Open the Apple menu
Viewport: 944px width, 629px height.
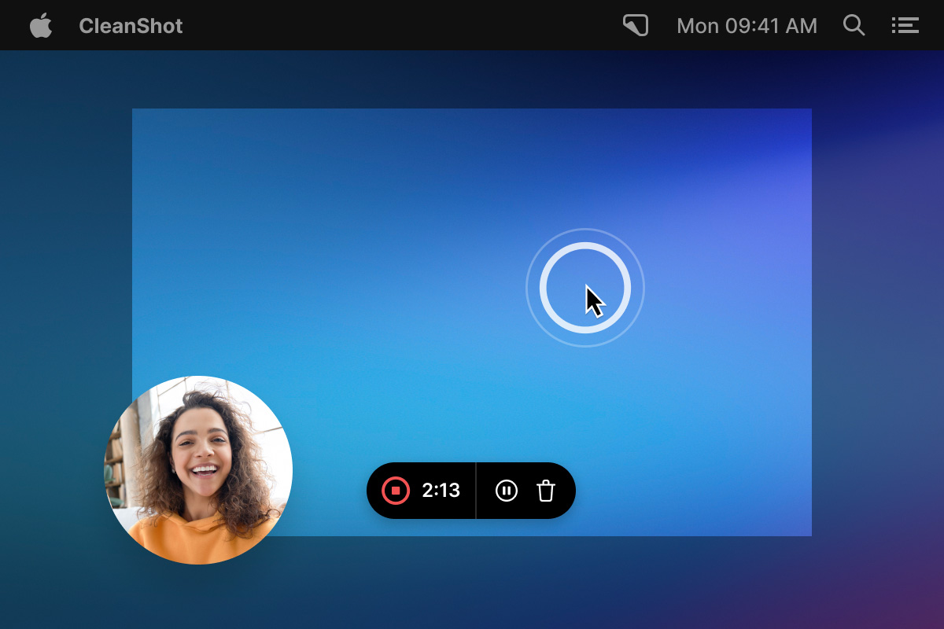point(41,26)
